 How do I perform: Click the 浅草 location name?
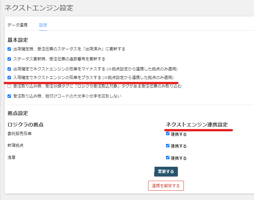click(11, 157)
